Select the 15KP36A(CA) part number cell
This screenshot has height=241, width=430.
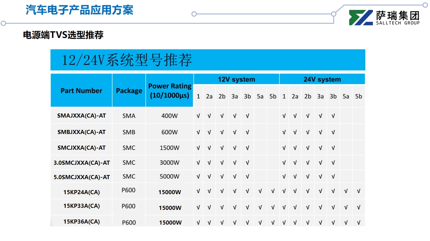81,222
